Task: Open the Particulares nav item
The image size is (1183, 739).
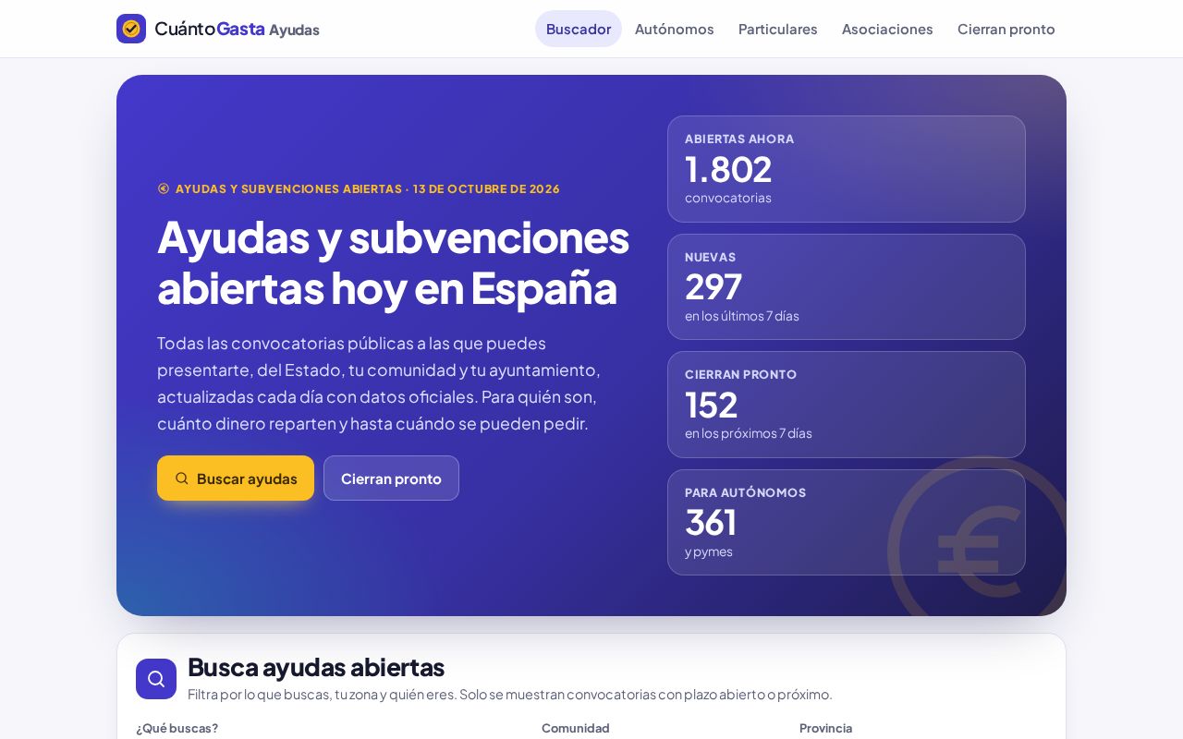Action: tap(778, 29)
